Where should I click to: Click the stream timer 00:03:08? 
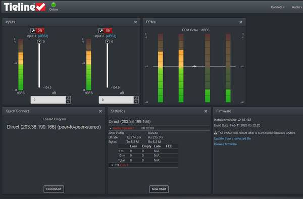point(147,128)
